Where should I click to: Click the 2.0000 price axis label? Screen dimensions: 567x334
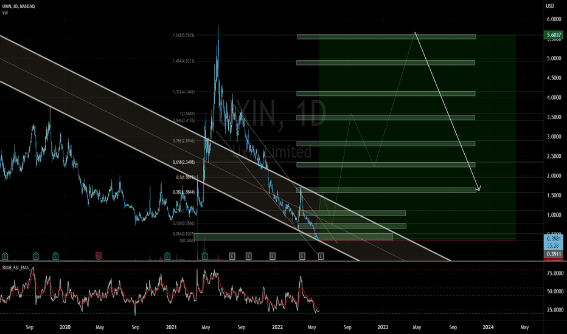554,176
